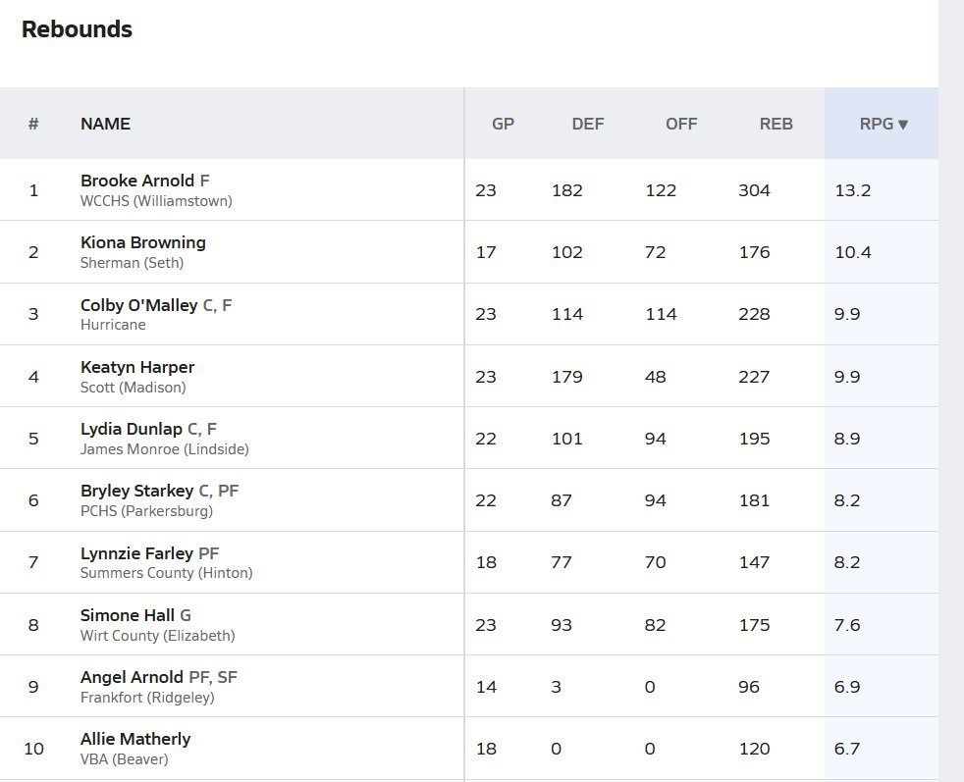
Task: Click Bryley Starkey's 181 REB value
Action: click(754, 500)
